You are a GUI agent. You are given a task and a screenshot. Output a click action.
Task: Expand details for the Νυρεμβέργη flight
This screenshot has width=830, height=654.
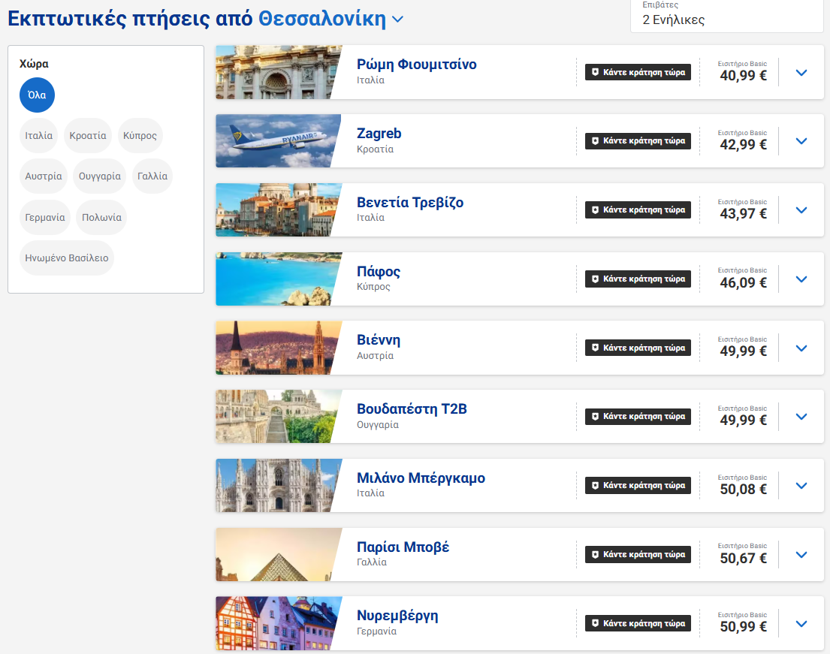tap(801, 623)
